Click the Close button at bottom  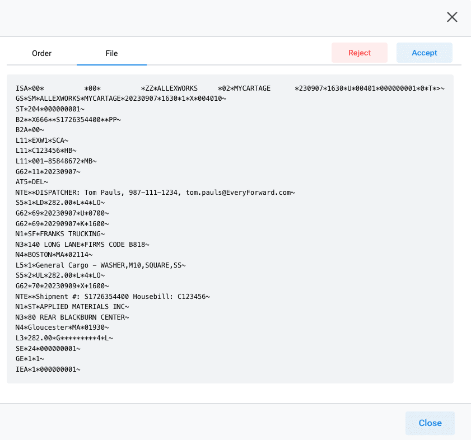coord(430,423)
